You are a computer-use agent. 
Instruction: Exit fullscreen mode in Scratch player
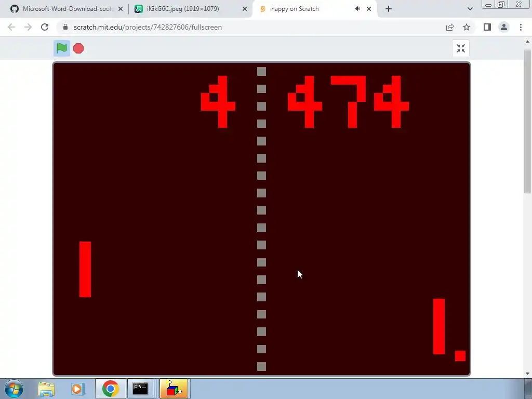click(x=460, y=48)
